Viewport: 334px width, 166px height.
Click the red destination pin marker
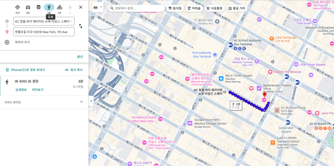click(x=265, y=95)
